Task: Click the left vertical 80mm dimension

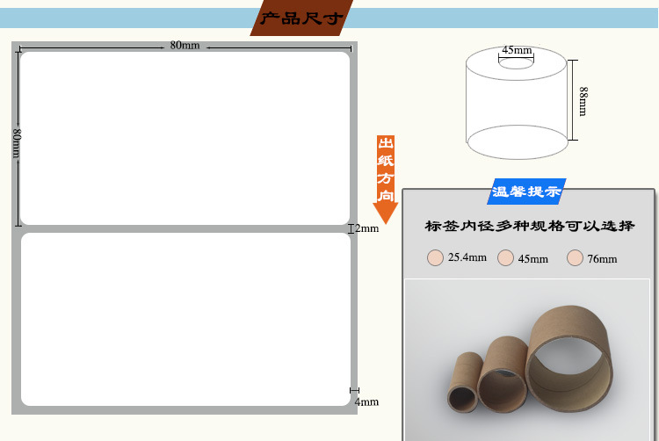Action: pos(17,142)
